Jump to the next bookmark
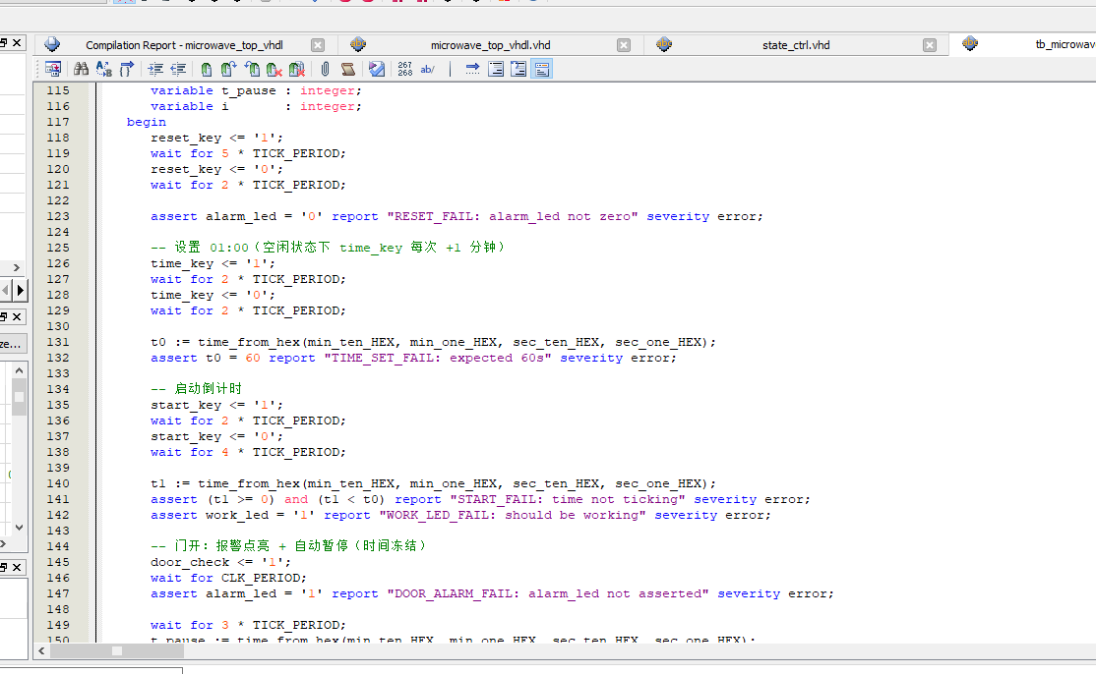 [228, 69]
